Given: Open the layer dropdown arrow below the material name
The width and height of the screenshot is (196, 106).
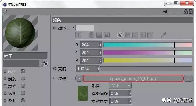Looking at the screenshot, I should [41, 64].
